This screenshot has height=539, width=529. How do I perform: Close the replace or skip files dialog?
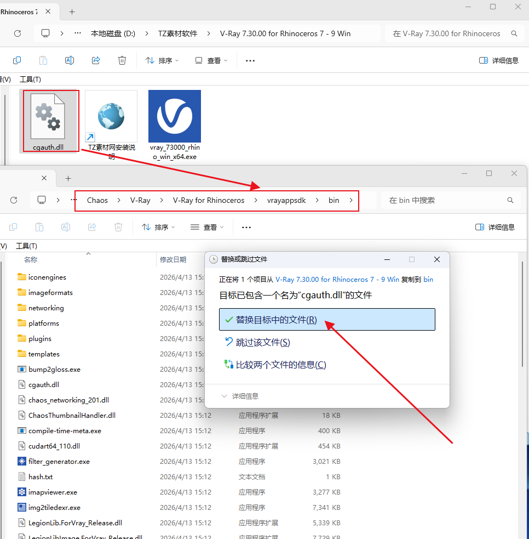436,259
